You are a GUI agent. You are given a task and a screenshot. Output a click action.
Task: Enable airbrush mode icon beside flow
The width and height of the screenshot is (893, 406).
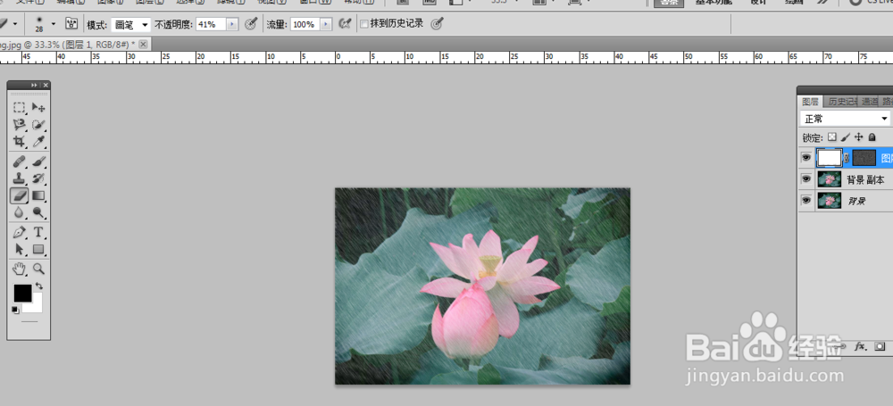[344, 24]
